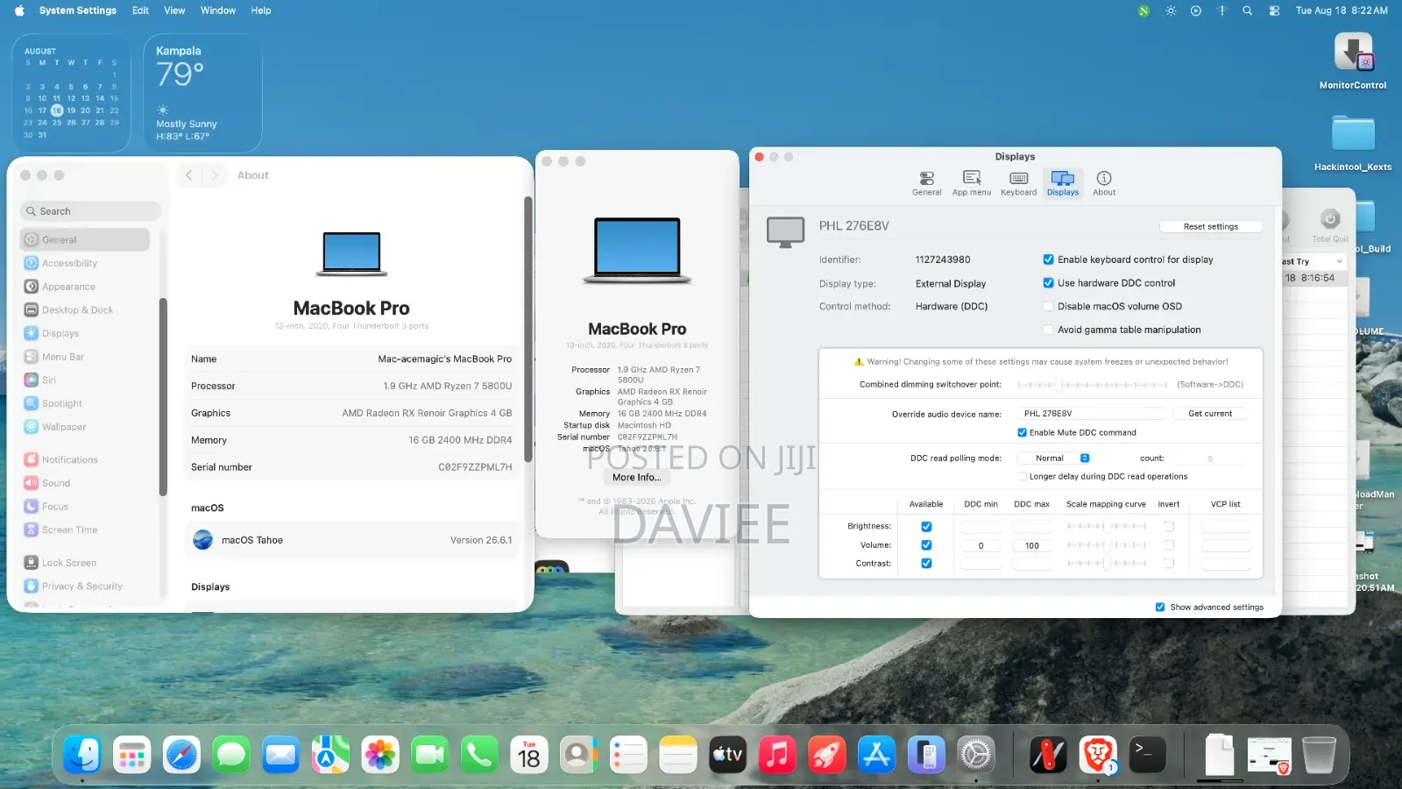Launch Maps from the Dock
1402x789 pixels.
coord(330,755)
